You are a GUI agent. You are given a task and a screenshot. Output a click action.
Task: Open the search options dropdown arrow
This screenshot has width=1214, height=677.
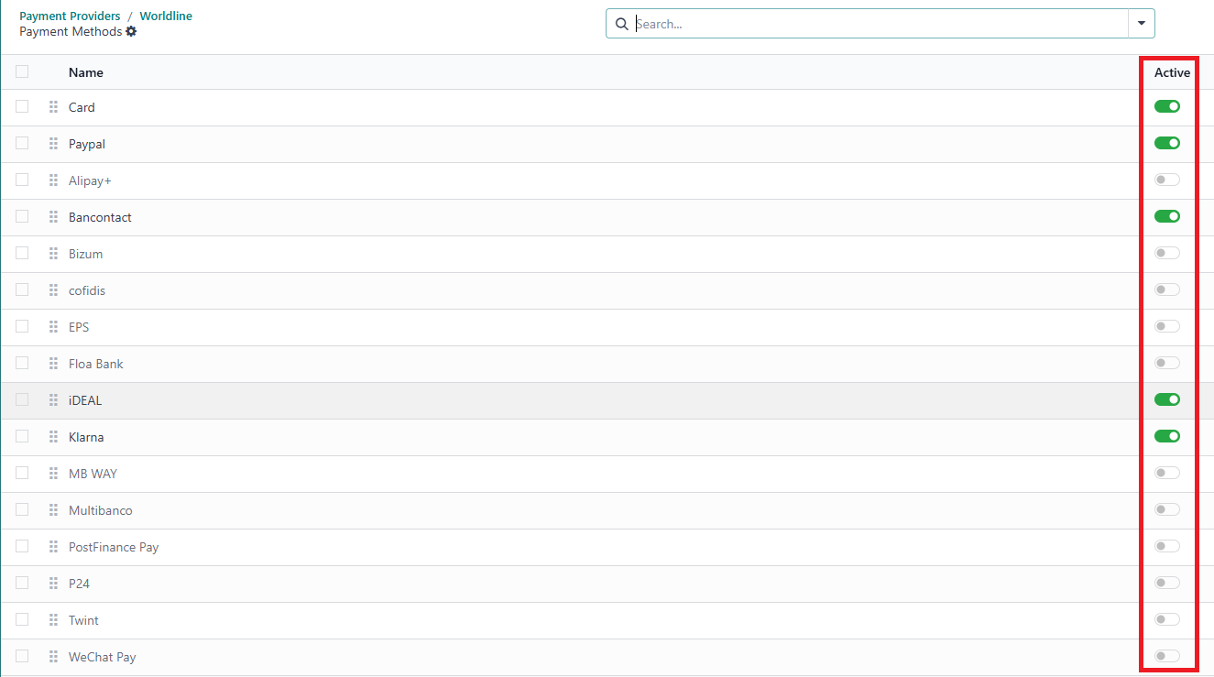[1141, 24]
